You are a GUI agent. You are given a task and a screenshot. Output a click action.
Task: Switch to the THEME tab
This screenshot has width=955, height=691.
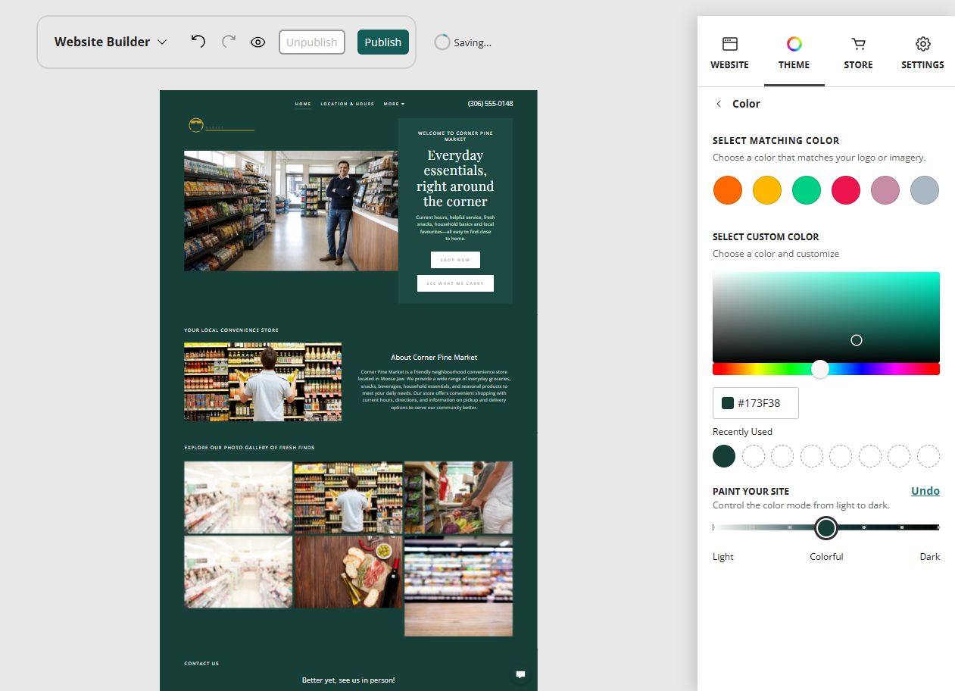tap(794, 54)
